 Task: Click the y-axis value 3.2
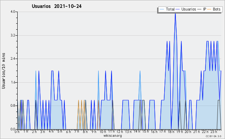[13, 35]
